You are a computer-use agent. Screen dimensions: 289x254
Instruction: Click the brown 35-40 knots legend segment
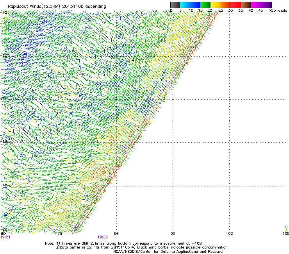click(246, 5)
